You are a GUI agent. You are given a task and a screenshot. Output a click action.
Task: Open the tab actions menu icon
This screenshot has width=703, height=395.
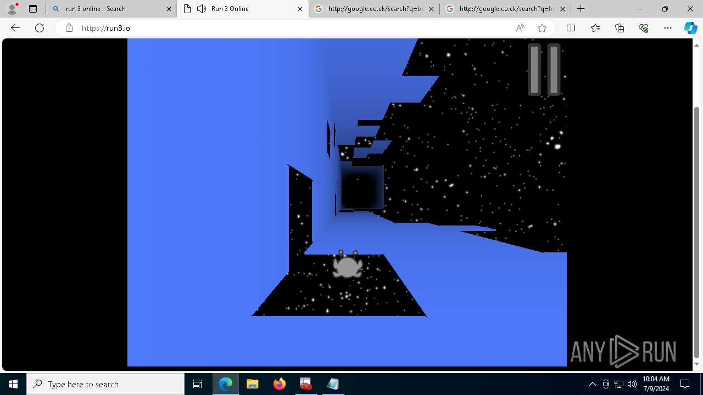[33, 9]
